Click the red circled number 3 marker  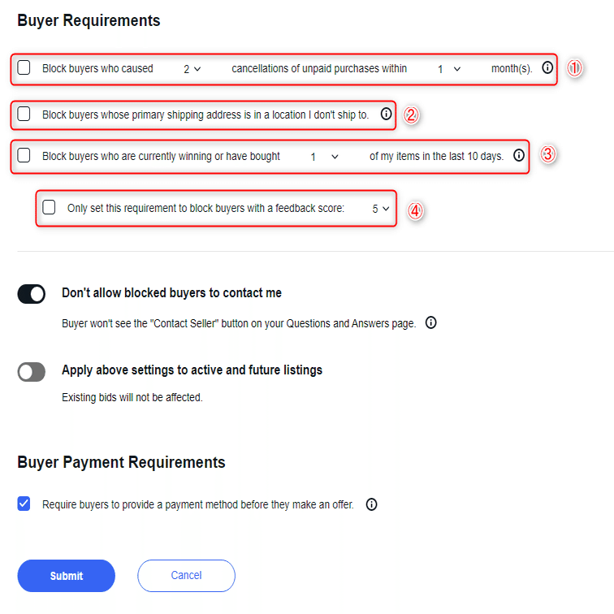[548, 154]
